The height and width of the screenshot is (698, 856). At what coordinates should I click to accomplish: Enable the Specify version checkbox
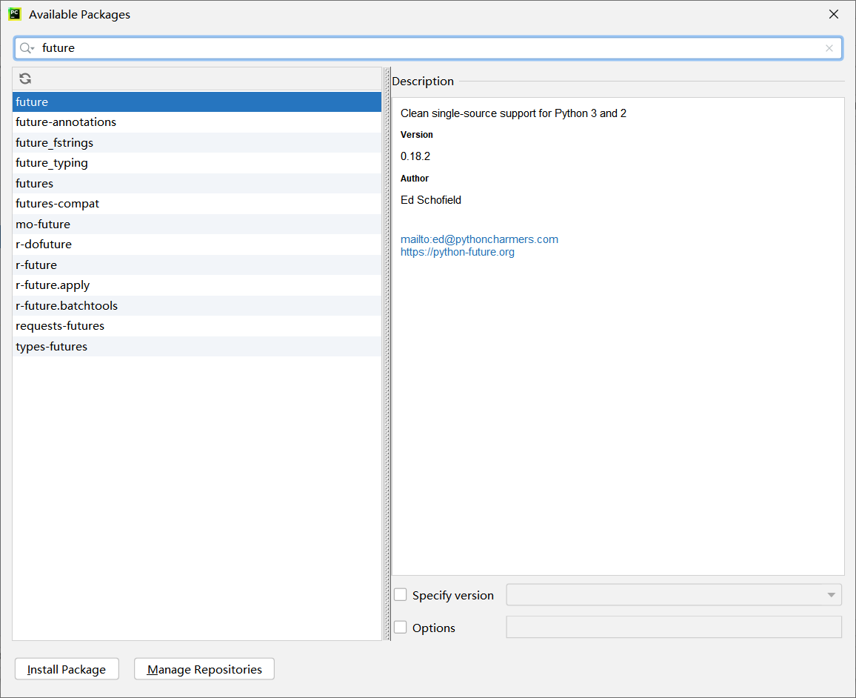(x=401, y=595)
